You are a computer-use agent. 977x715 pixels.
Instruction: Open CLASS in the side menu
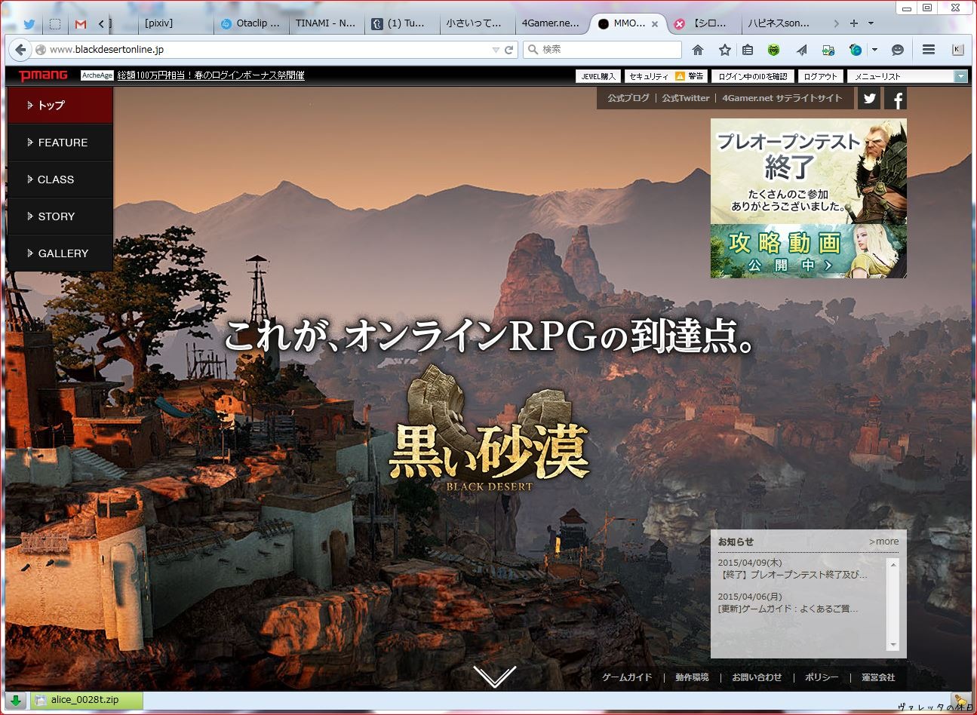(60, 180)
